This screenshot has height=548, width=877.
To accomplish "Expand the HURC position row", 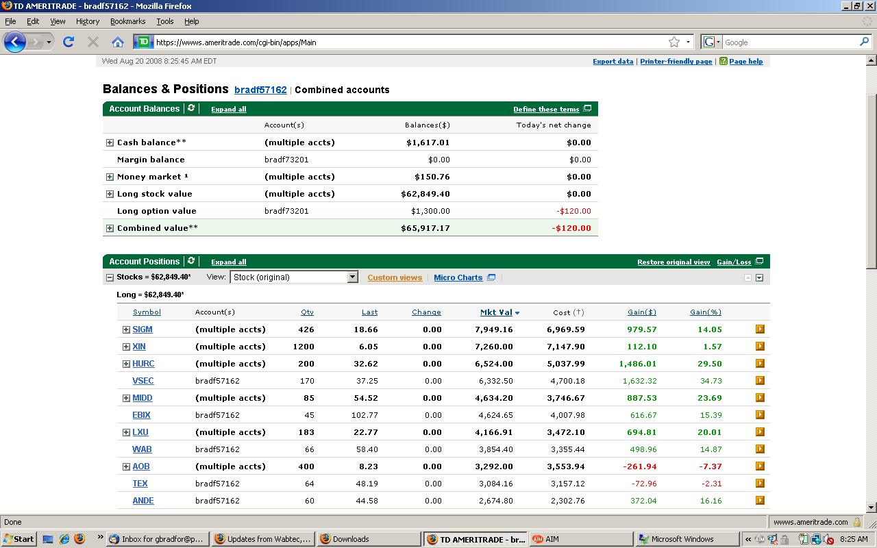I will tap(126, 364).
